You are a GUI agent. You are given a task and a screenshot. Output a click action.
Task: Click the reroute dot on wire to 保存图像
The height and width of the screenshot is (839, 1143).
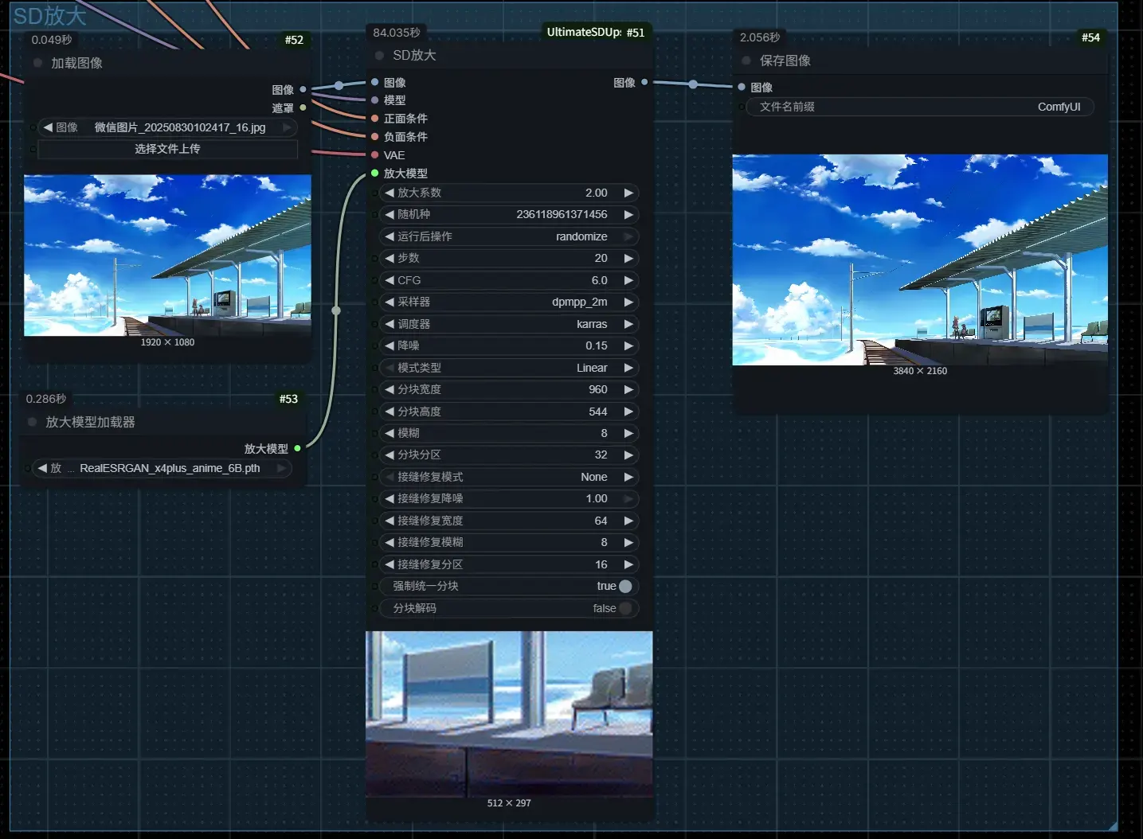point(693,84)
